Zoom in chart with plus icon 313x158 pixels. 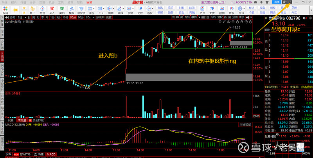tap(246, 22)
